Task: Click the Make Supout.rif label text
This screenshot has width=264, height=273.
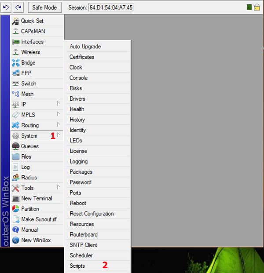Action: click(39, 219)
